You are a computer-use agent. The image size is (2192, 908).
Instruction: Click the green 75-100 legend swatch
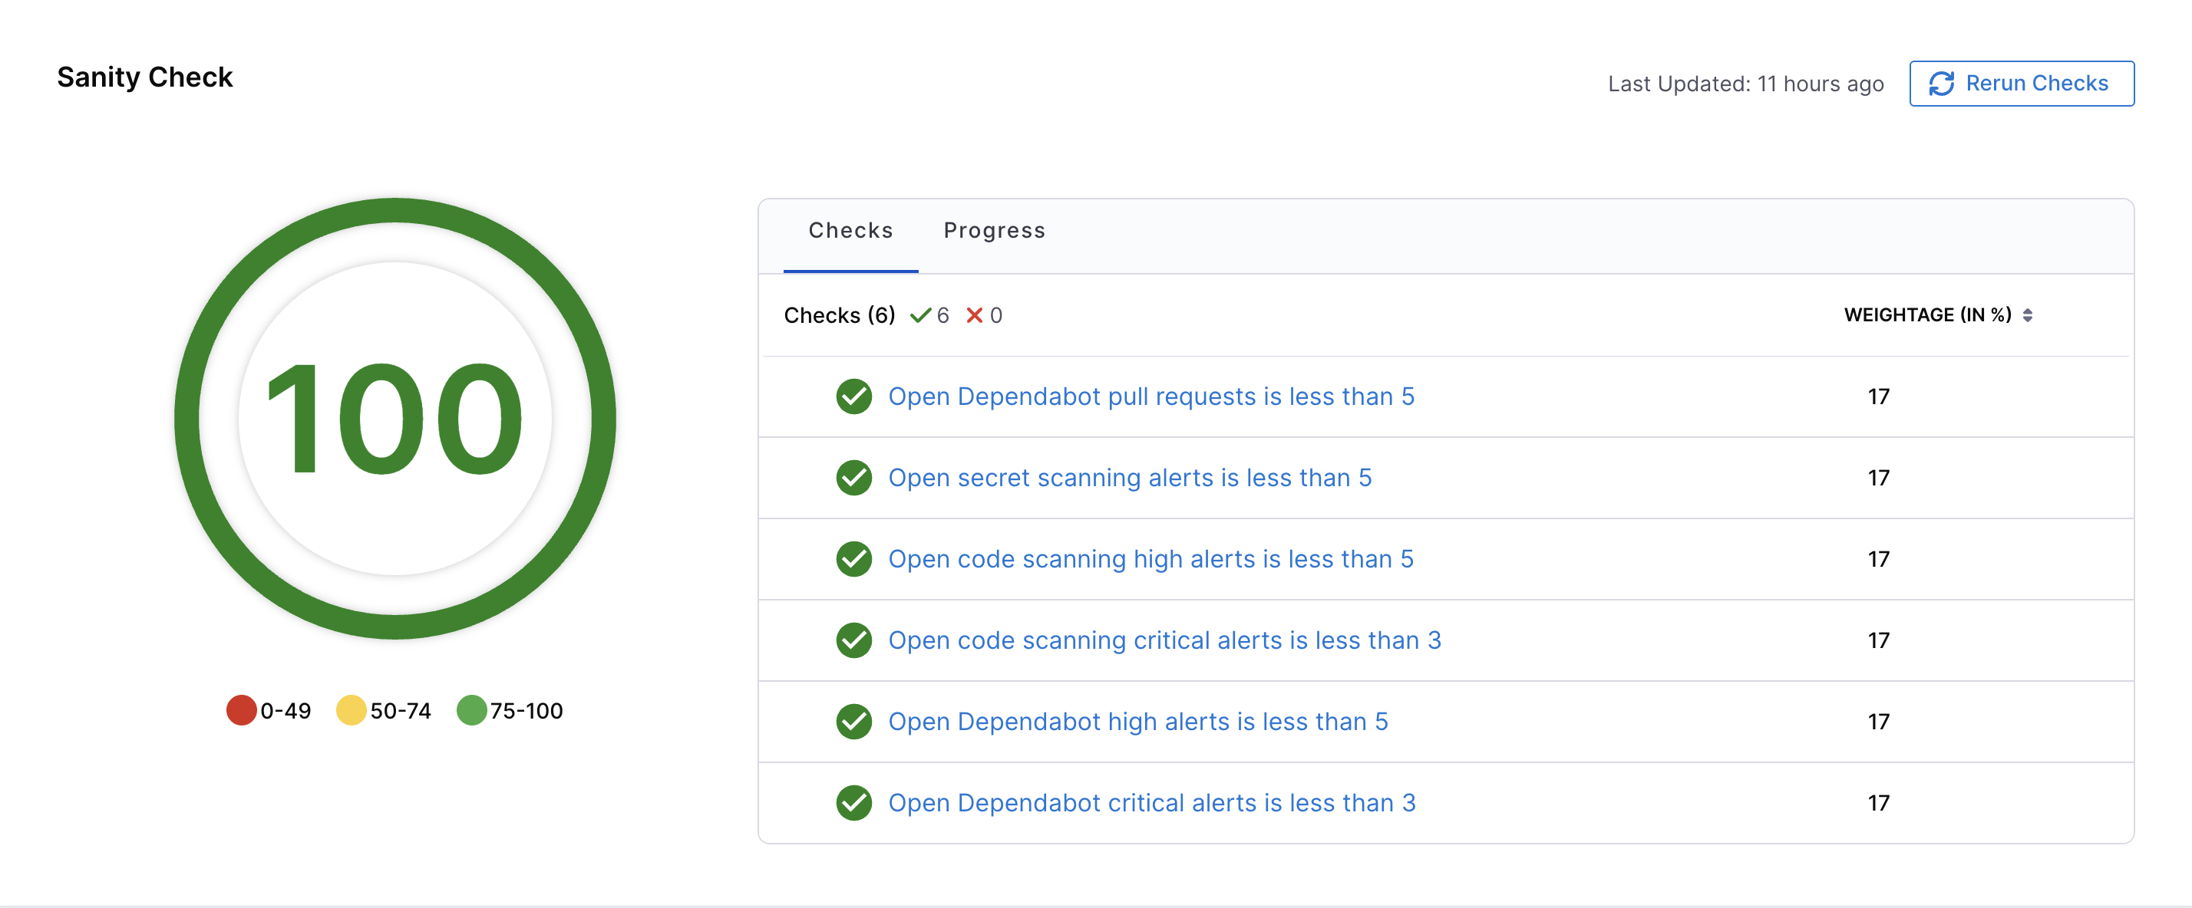point(471,710)
